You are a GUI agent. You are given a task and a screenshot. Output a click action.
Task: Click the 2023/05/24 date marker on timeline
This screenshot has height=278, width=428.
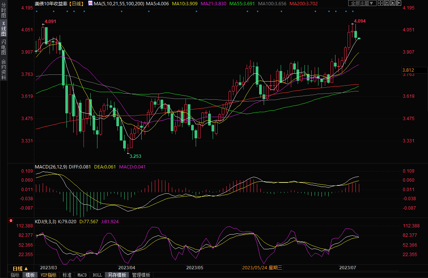(262, 268)
